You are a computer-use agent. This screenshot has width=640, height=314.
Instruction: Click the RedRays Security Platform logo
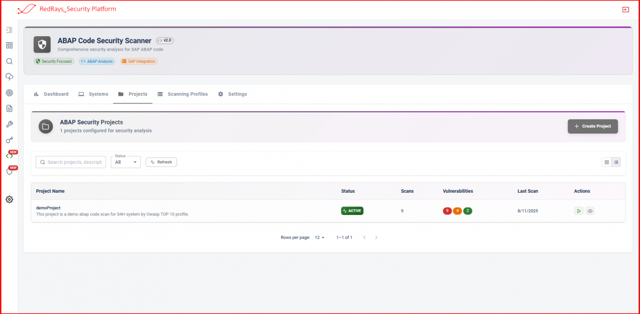click(67, 9)
